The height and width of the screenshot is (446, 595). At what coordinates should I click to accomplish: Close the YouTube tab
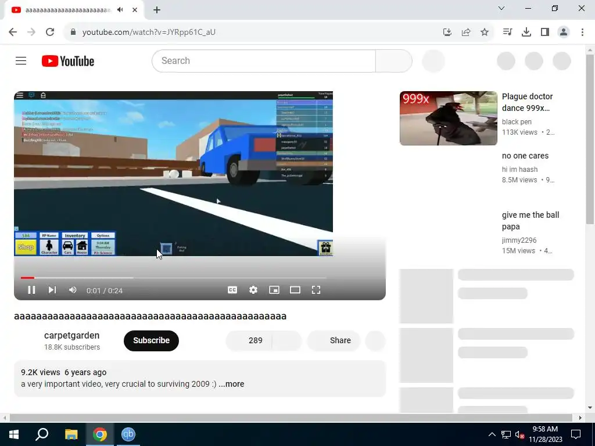(135, 10)
